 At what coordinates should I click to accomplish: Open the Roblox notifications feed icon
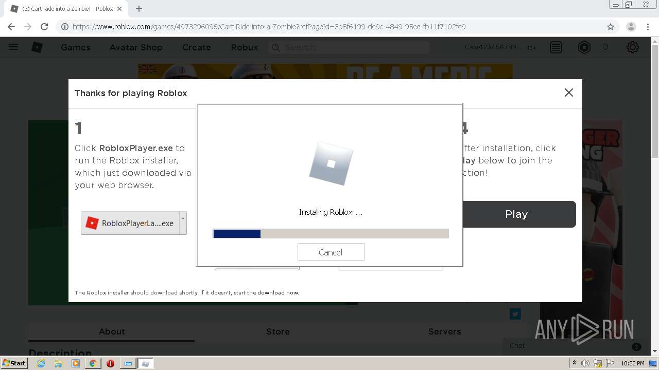pos(556,47)
